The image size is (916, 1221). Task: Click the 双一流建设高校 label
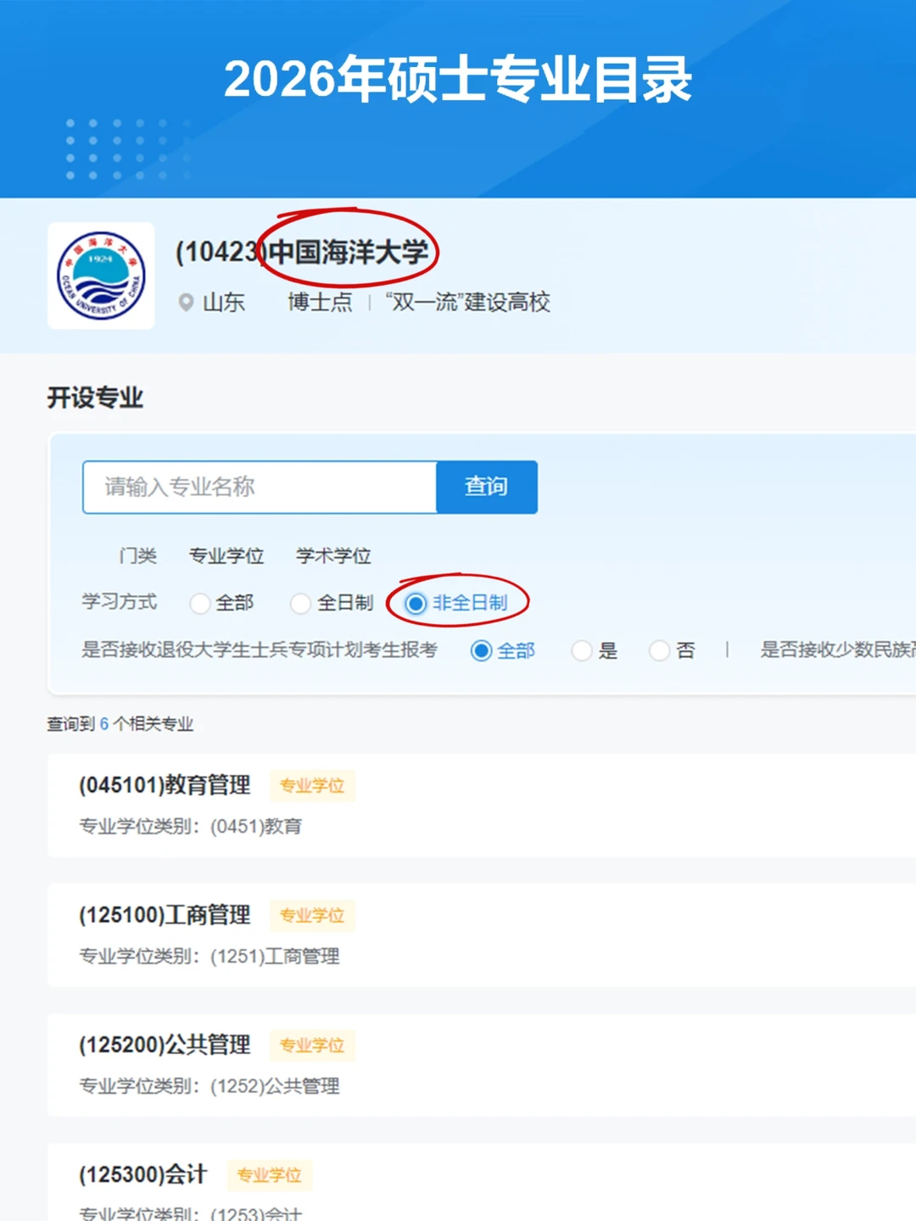coord(468,303)
